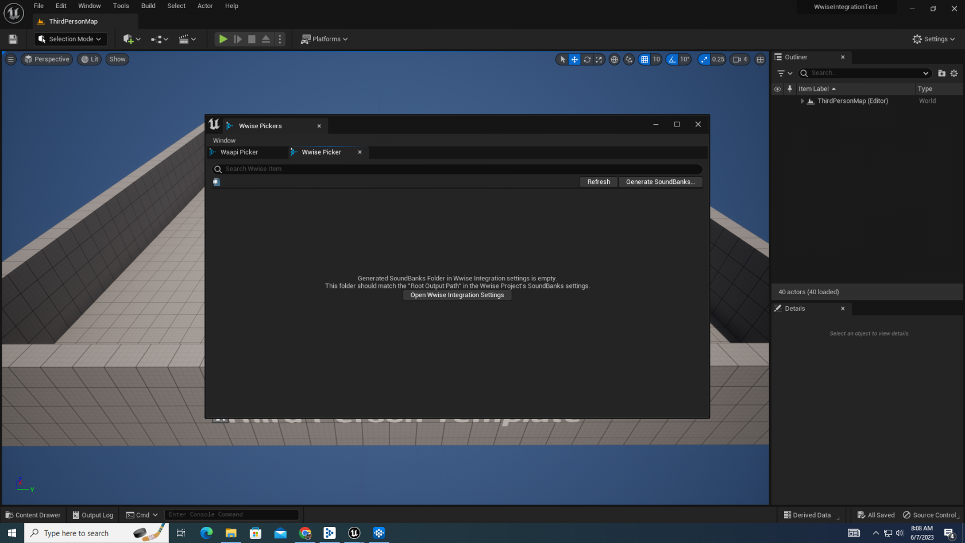Click the Outliner add folder icon
Screen dimensions: 965x543
point(941,73)
